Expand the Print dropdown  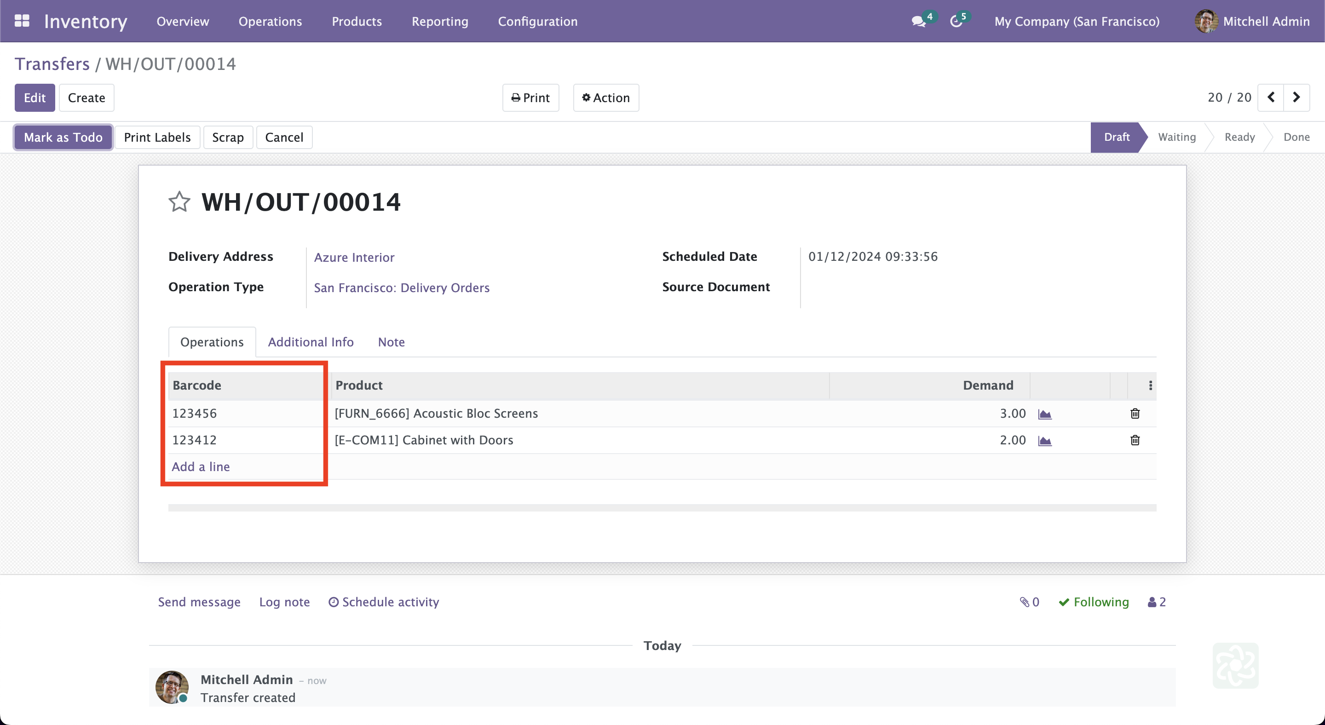pyautogui.click(x=530, y=98)
